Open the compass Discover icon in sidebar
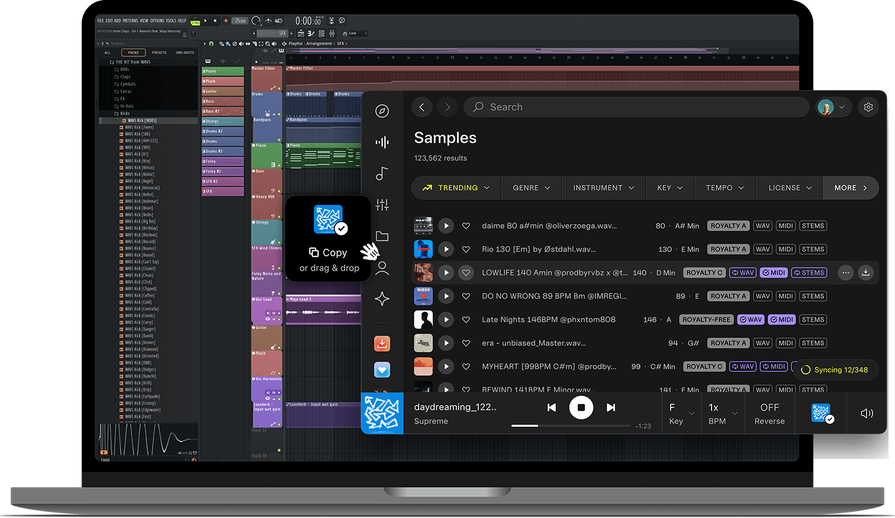Screen dimensions: 895x518 [382, 111]
